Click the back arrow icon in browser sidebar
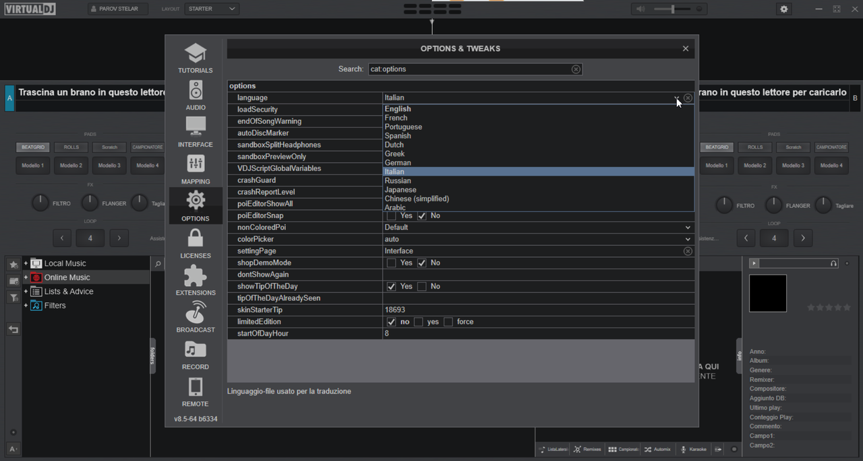This screenshot has width=863, height=461. pos(13,329)
